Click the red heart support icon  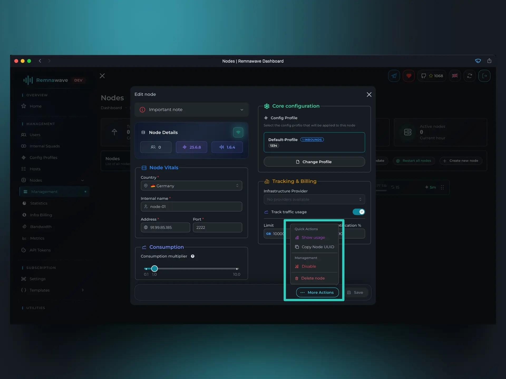[408, 76]
